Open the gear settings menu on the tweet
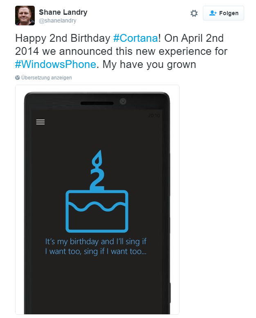Viewport: 256px width, 318px height. pyautogui.click(x=194, y=14)
